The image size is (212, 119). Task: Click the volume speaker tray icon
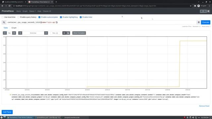coord(193,118)
